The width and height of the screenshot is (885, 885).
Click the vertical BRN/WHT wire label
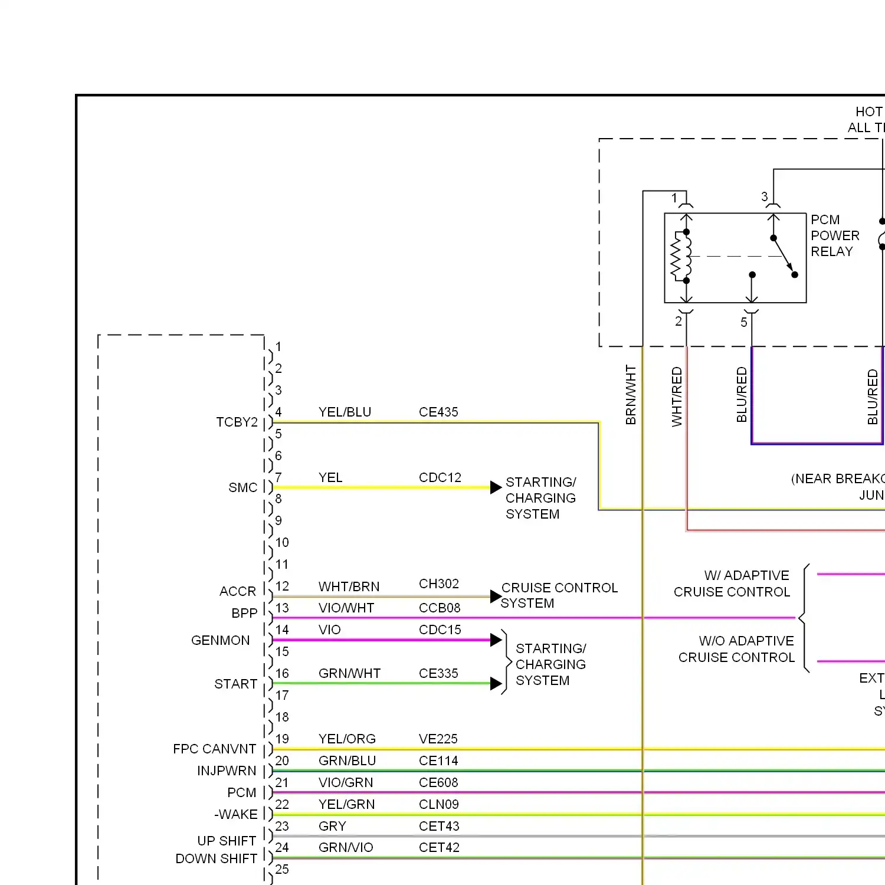click(x=631, y=395)
